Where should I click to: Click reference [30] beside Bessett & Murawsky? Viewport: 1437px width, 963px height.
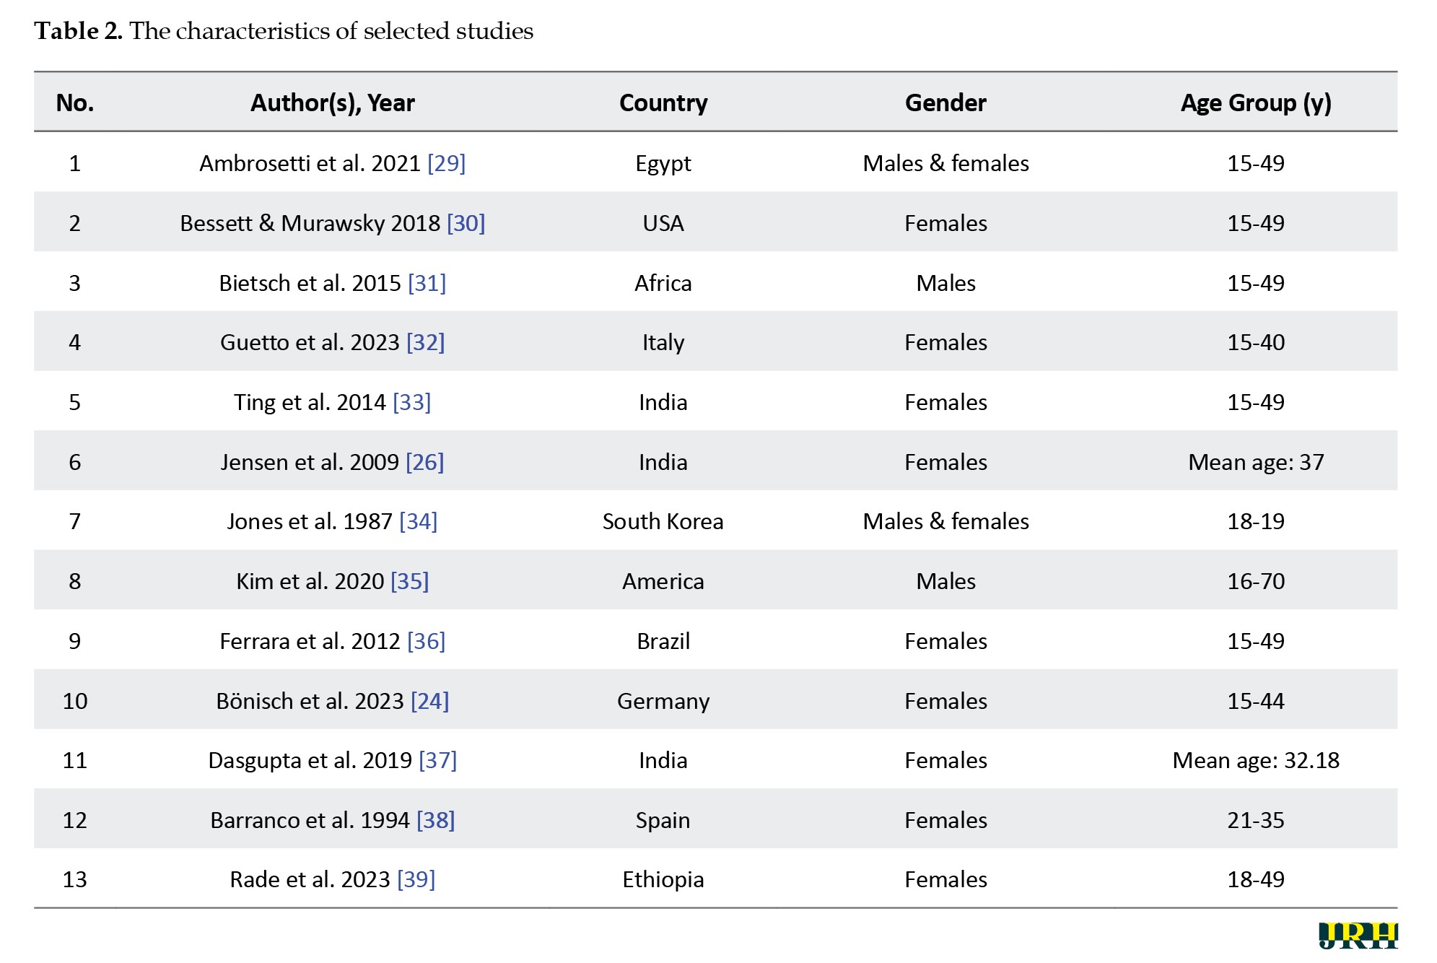coord(466,223)
